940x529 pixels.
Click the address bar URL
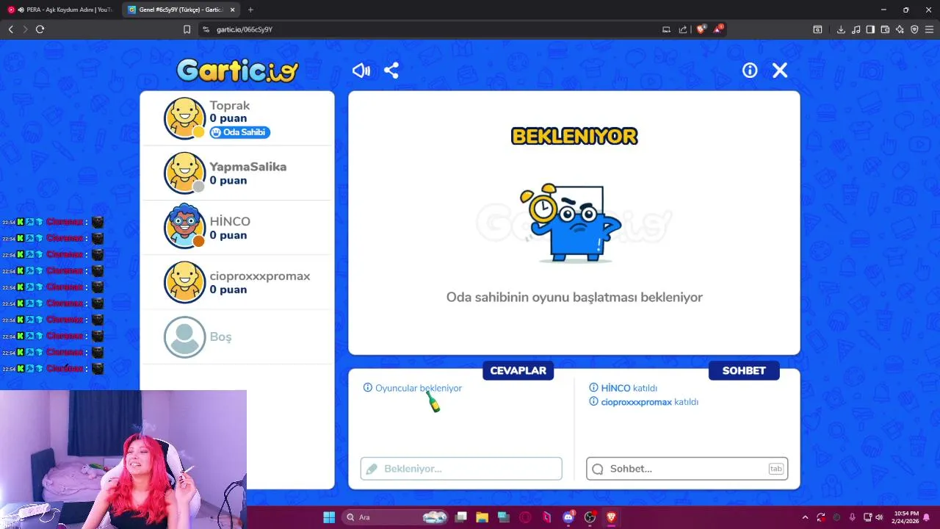pyautogui.click(x=245, y=29)
